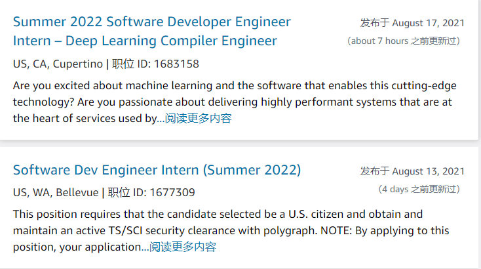Click 阅读更多内容 in the Cupertino job description
This screenshot has width=481, height=269.
point(198,119)
